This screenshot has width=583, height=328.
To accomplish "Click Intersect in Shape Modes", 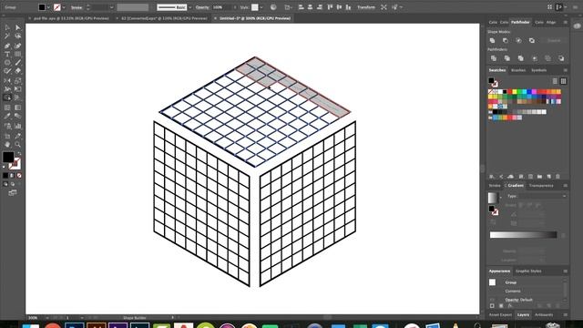I will (518, 40).
